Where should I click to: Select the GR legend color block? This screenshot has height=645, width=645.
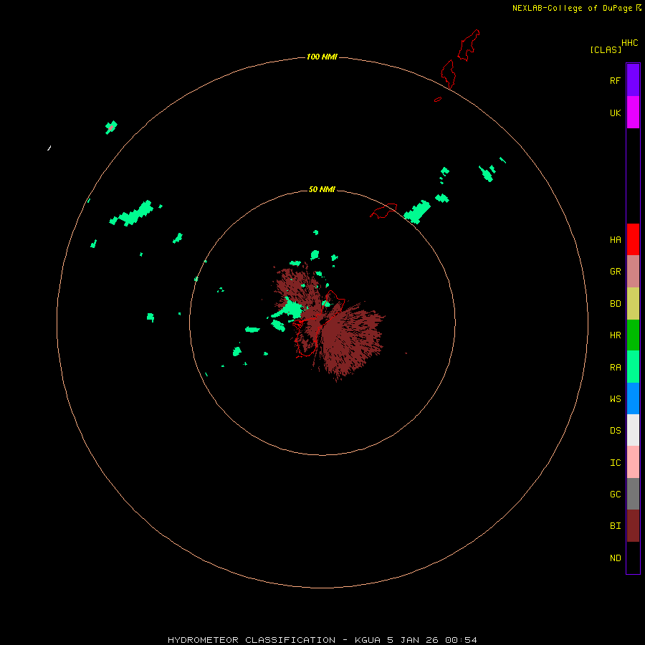coord(633,272)
